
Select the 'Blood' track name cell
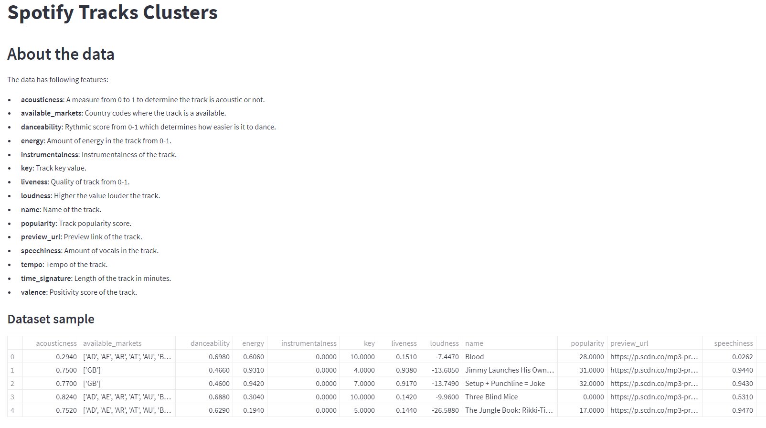[474, 357]
